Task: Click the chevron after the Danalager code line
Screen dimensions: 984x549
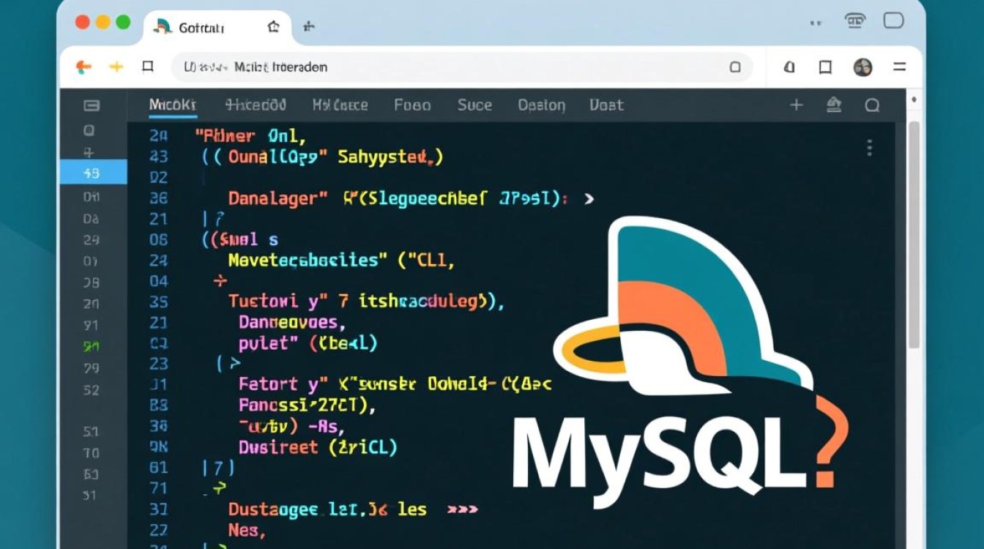Action: pos(589,198)
